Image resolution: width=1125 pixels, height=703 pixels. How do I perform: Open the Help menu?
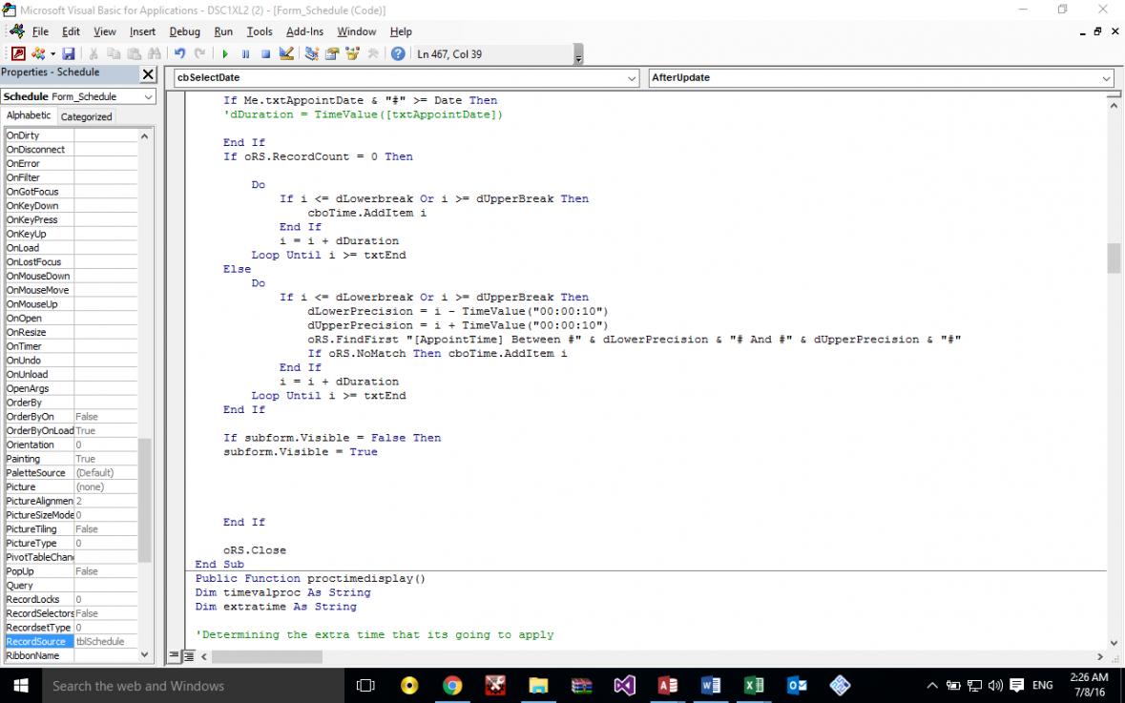click(x=401, y=31)
